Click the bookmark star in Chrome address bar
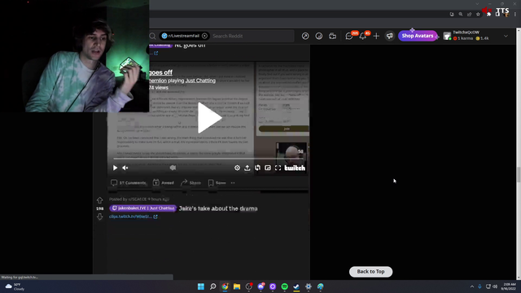521x293 pixels. (478, 15)
